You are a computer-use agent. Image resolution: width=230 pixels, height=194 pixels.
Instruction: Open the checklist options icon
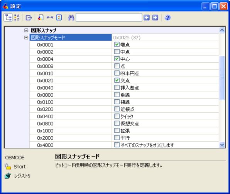[x=59, y=18]
